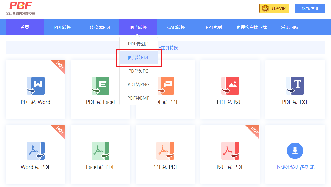Choose PDF转JPG in the dropdown list
331x187 pixels.
[138, 71]
